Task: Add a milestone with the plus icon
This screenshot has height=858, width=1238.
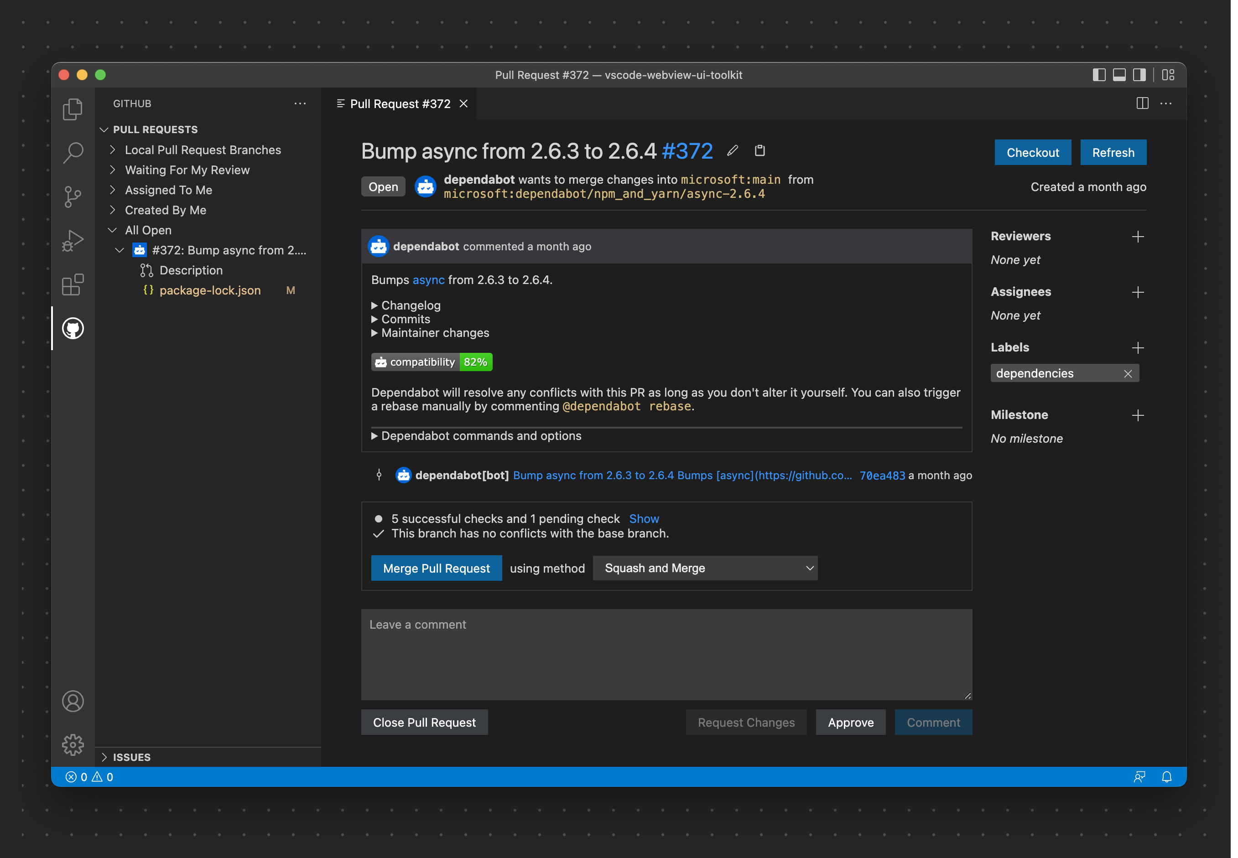Action: pyautogui.click(x=1139, y=415)
